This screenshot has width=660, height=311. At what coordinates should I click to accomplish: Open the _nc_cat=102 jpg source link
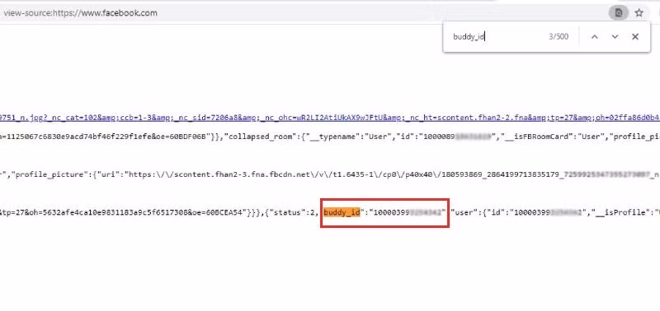pos(330,118)
